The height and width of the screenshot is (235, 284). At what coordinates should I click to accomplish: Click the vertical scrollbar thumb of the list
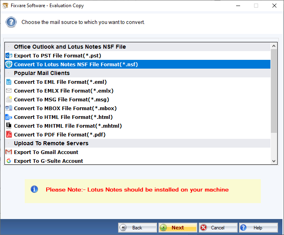274,91
